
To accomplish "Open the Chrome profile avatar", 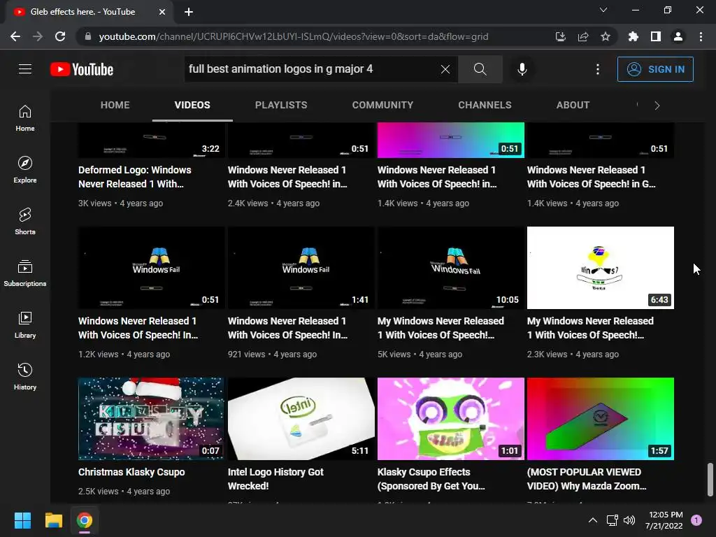I will click(678, 36).
